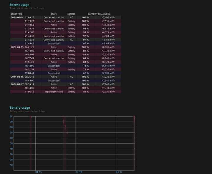The image size is (212, 174).
Task: Select the 2024-04-15 16:21:25 row timestamp
Action: (x=23, y=47)
